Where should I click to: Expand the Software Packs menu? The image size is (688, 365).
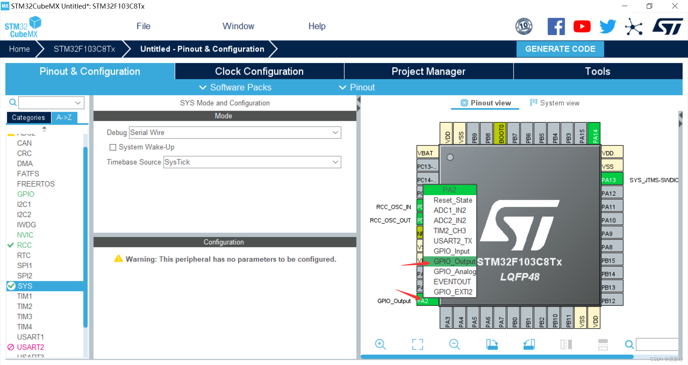click(x=235, y=87)
